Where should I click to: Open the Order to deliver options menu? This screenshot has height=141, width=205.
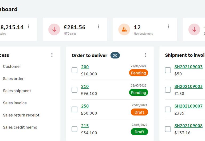coord(145,55)
